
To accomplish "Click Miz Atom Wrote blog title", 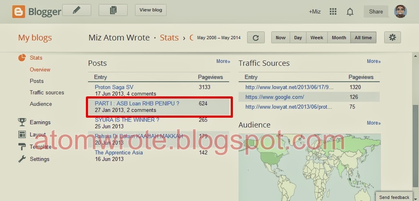I will pyautogui.click(x=119, y=38).
